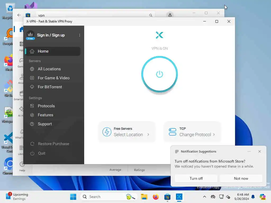Maximize the X-VPN window
The height and width of the screenshot is (203, 271).
216,21
